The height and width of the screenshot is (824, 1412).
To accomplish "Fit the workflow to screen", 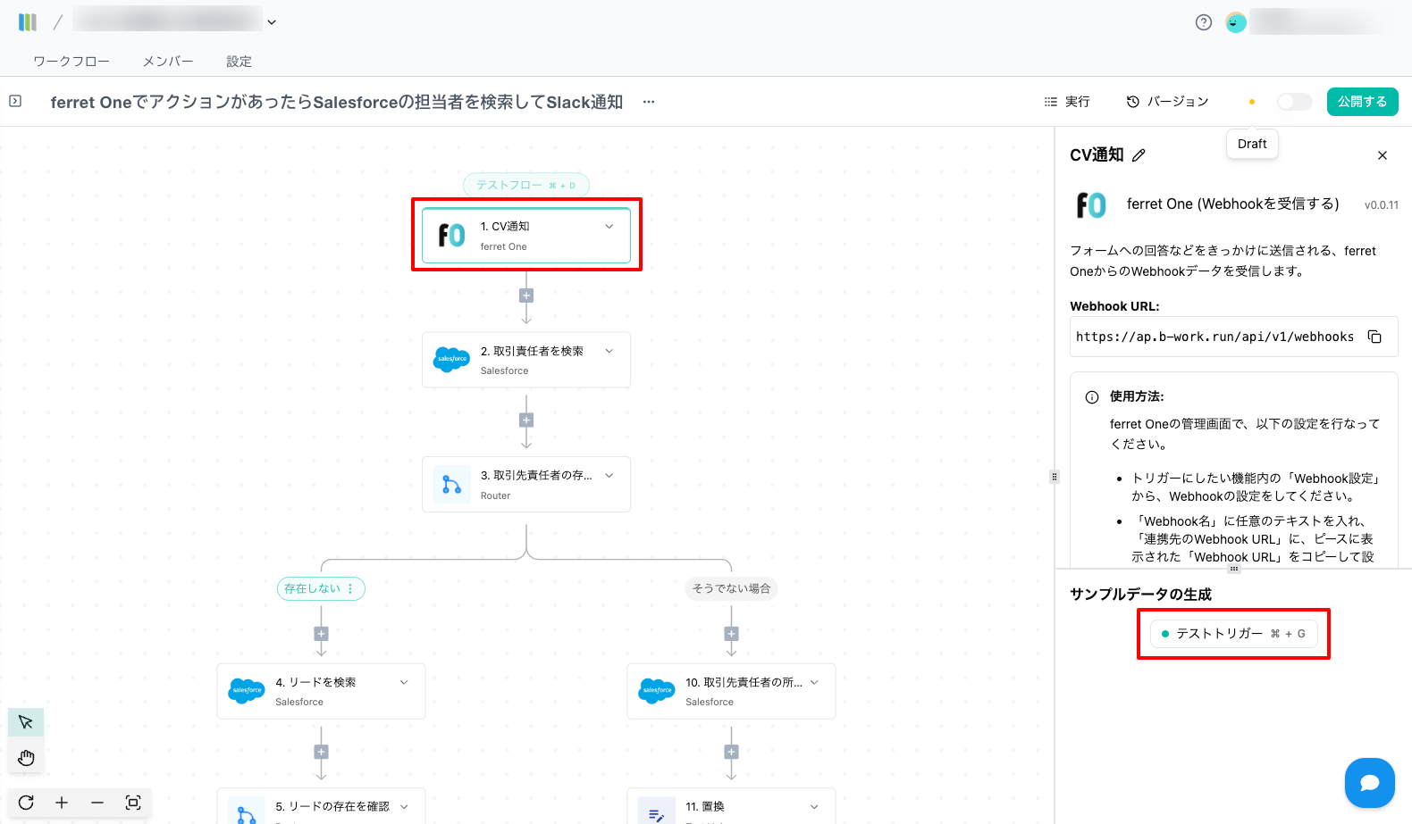I will pos(133,803).
